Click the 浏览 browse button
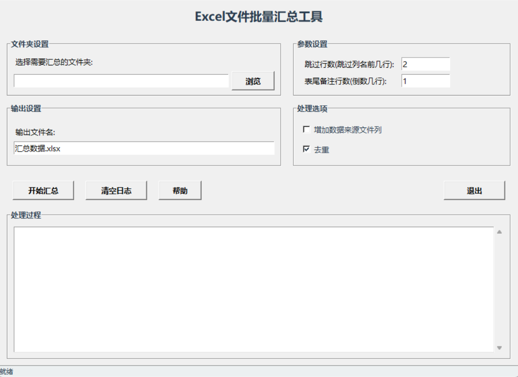518x377 pixels. coord(253,81)
